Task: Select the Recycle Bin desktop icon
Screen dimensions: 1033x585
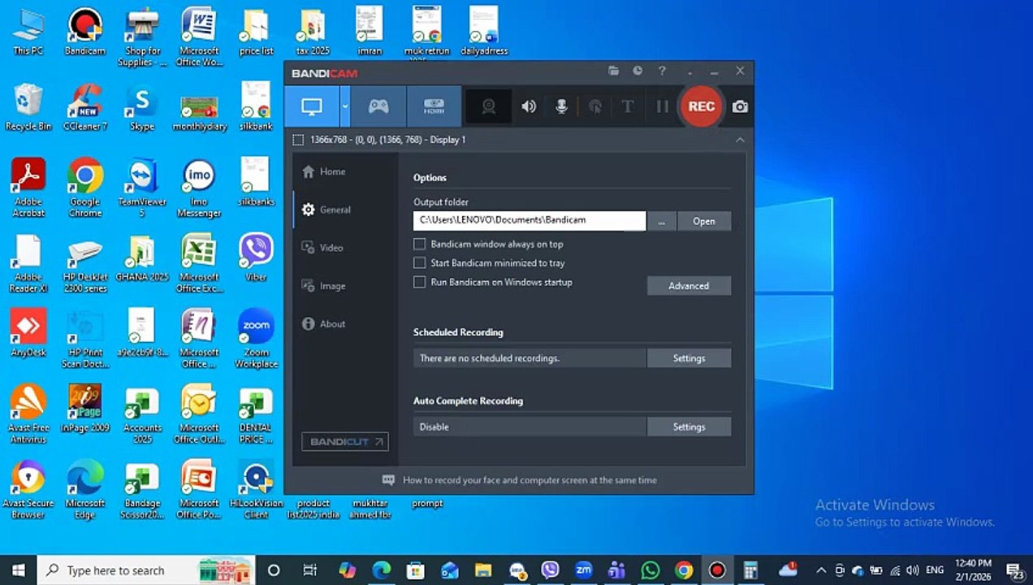Action: [28, 107]
